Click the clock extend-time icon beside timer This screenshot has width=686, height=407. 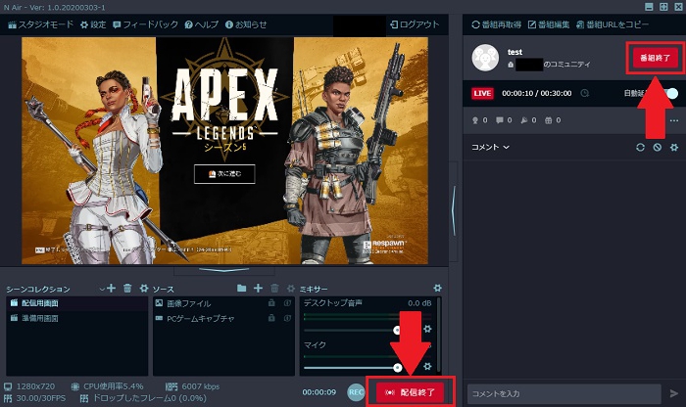tap(585, 93)
